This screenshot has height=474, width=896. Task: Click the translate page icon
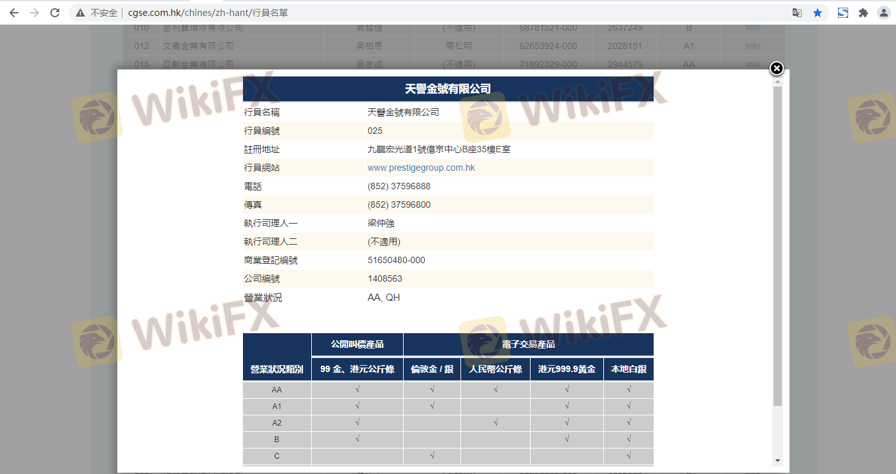797,13
